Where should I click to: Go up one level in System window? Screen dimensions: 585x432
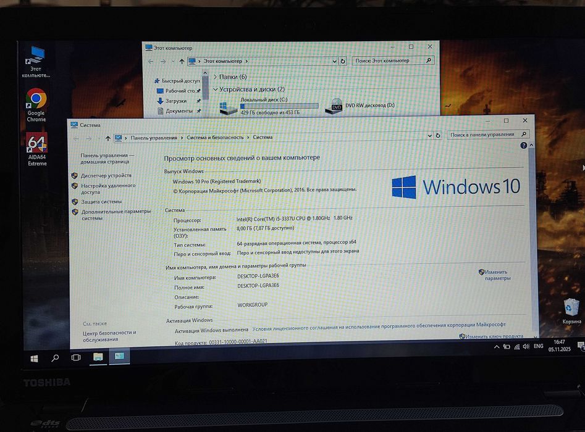pyautogui.click(x=108, y=138)
